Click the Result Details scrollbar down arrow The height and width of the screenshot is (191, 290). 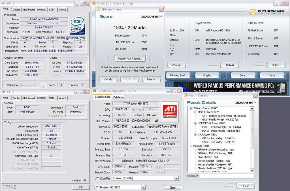click(x=252, y=170)
